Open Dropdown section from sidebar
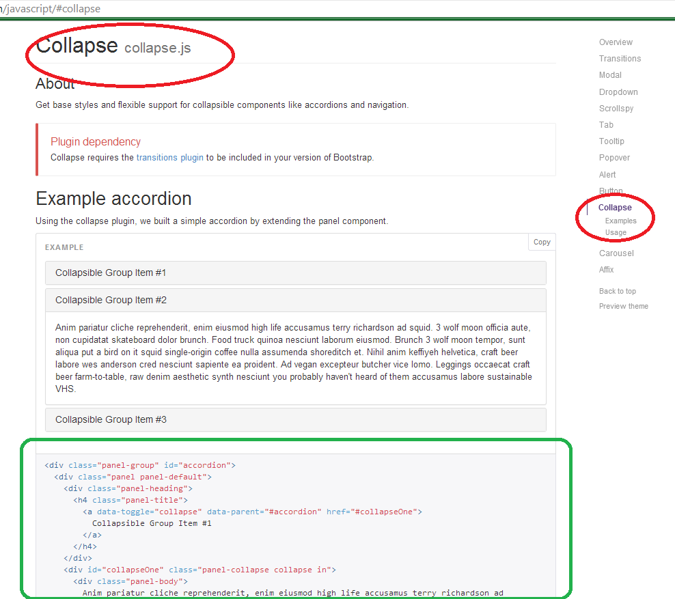This screenshot has width=675, height=599. click(618, 92)
